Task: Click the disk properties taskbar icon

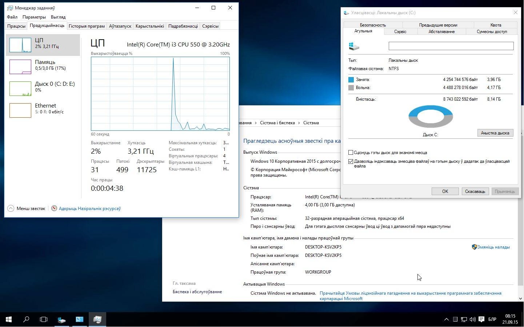Action: pos(61,319)
